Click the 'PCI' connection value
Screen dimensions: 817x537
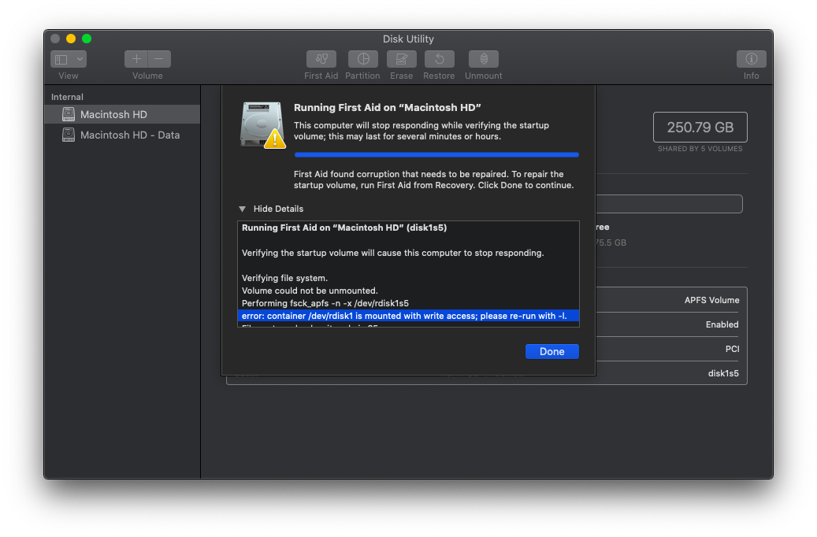(x=732, y=349)
